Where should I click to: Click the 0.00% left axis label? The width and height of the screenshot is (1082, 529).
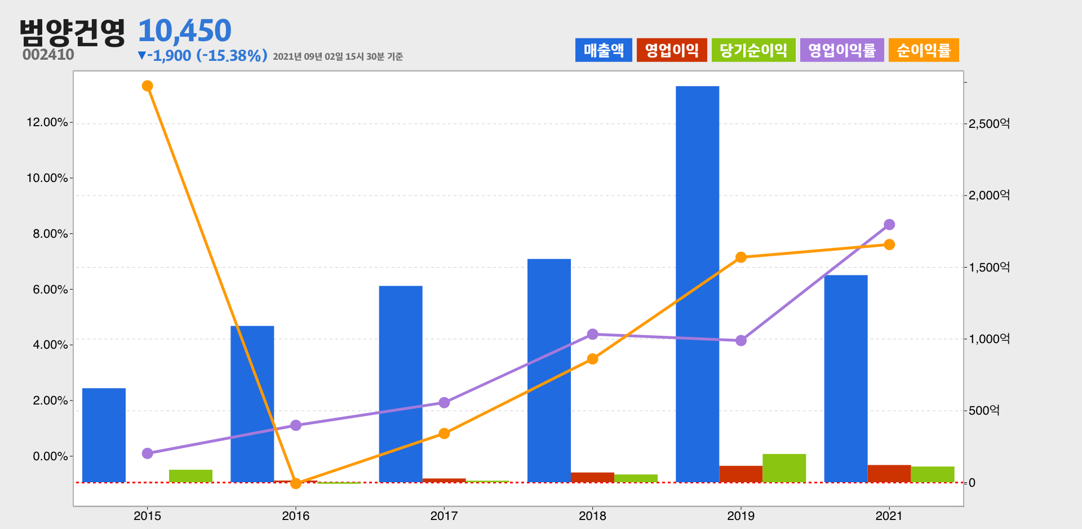point(50,457)
